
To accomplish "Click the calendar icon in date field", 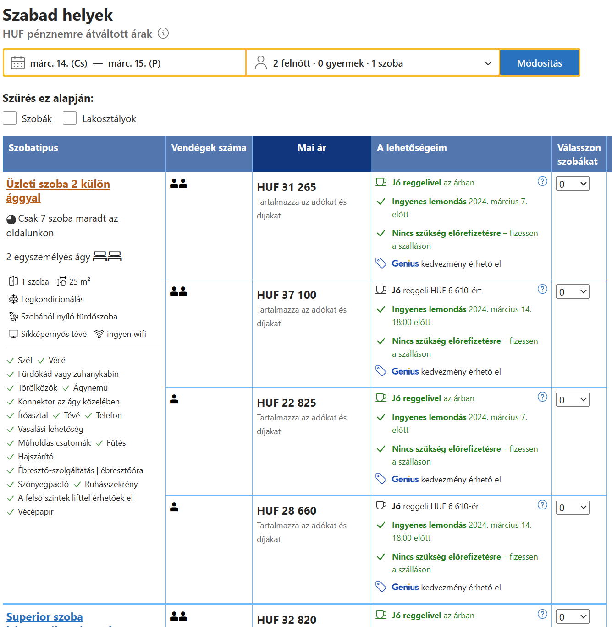I will coord(18,63).
